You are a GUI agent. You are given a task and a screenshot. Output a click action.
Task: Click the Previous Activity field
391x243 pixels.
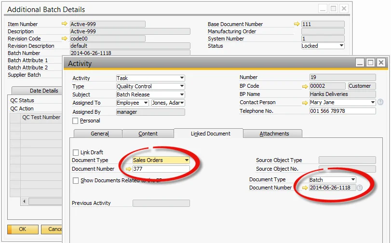coord(161,203)
